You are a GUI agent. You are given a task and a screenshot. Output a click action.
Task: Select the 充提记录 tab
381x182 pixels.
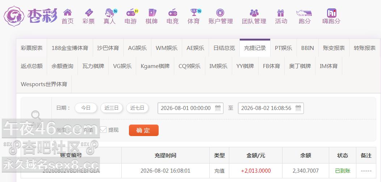tap(255, 48)
